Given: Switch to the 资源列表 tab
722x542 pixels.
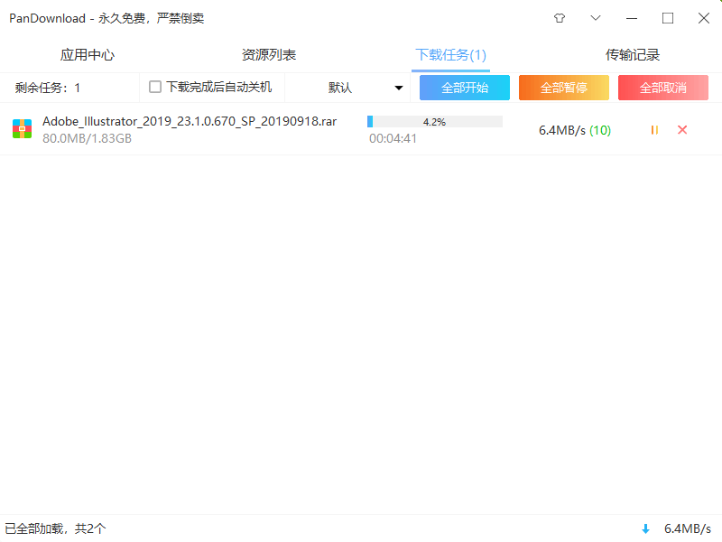Looking at the screenshot, I should click(x=269, y=55).
